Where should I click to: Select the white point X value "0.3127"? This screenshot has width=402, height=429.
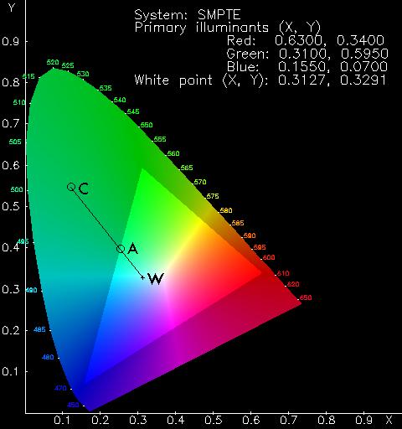point(304,80)
